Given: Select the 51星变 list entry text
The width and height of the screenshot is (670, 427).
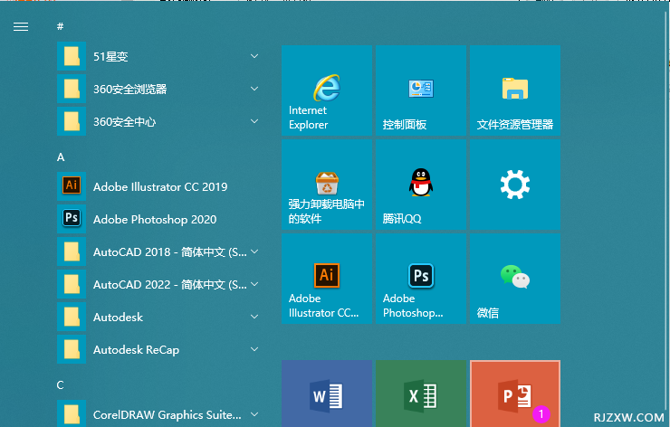Looking at the screenshot, I should (110, 56).
